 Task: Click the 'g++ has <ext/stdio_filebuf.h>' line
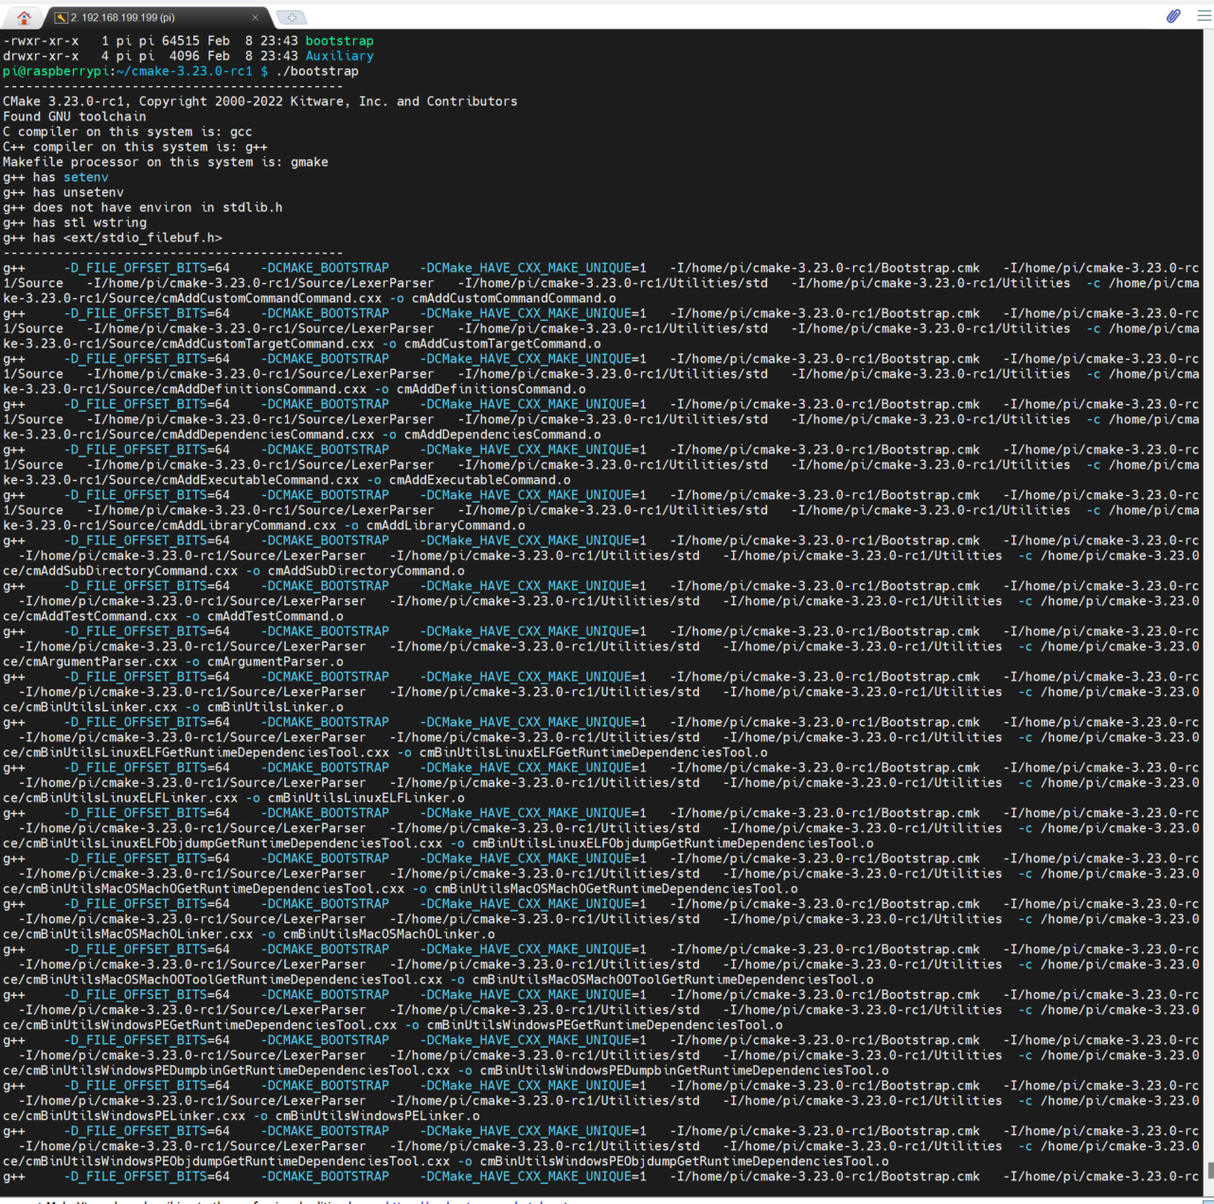(112, 238)
